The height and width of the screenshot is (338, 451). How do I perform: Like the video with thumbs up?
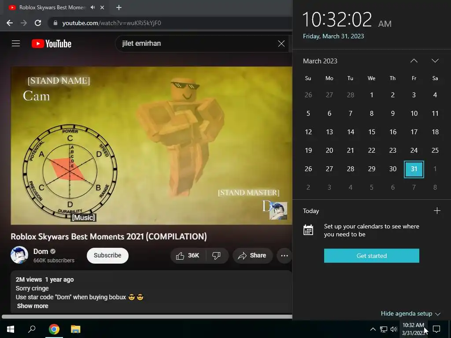188,256
